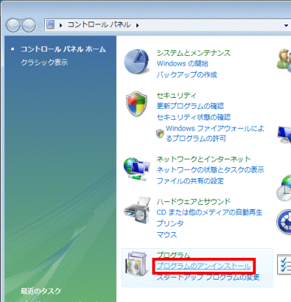Click the Programs box and CD icon
291x302 pixels.
(136, 264)
